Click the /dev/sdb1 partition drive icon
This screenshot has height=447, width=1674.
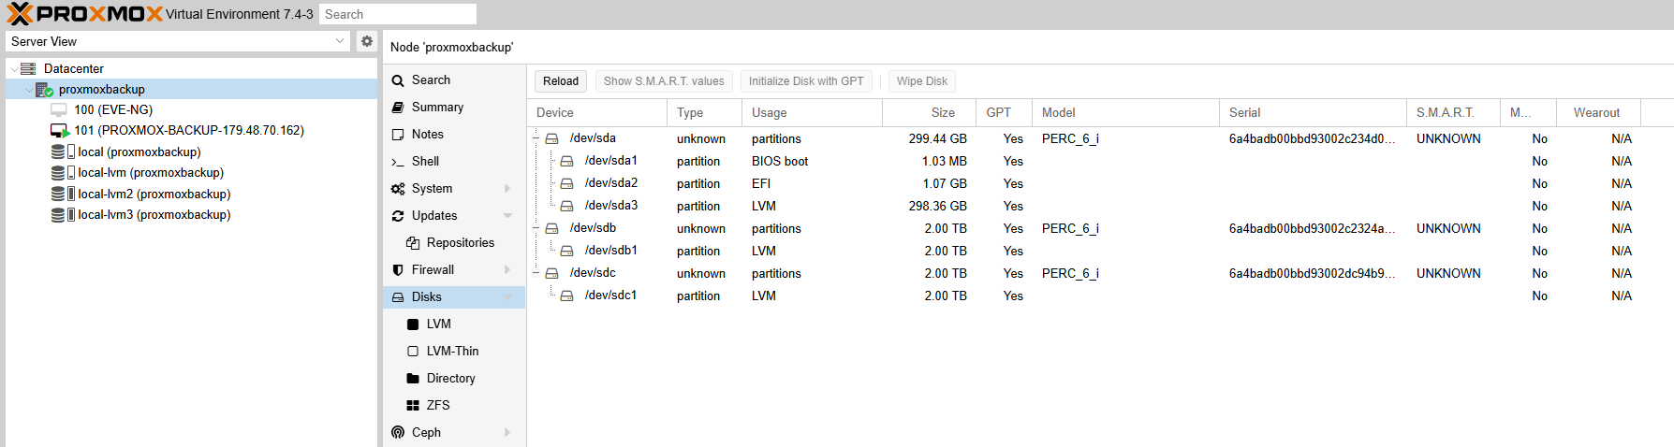point(567,251)
